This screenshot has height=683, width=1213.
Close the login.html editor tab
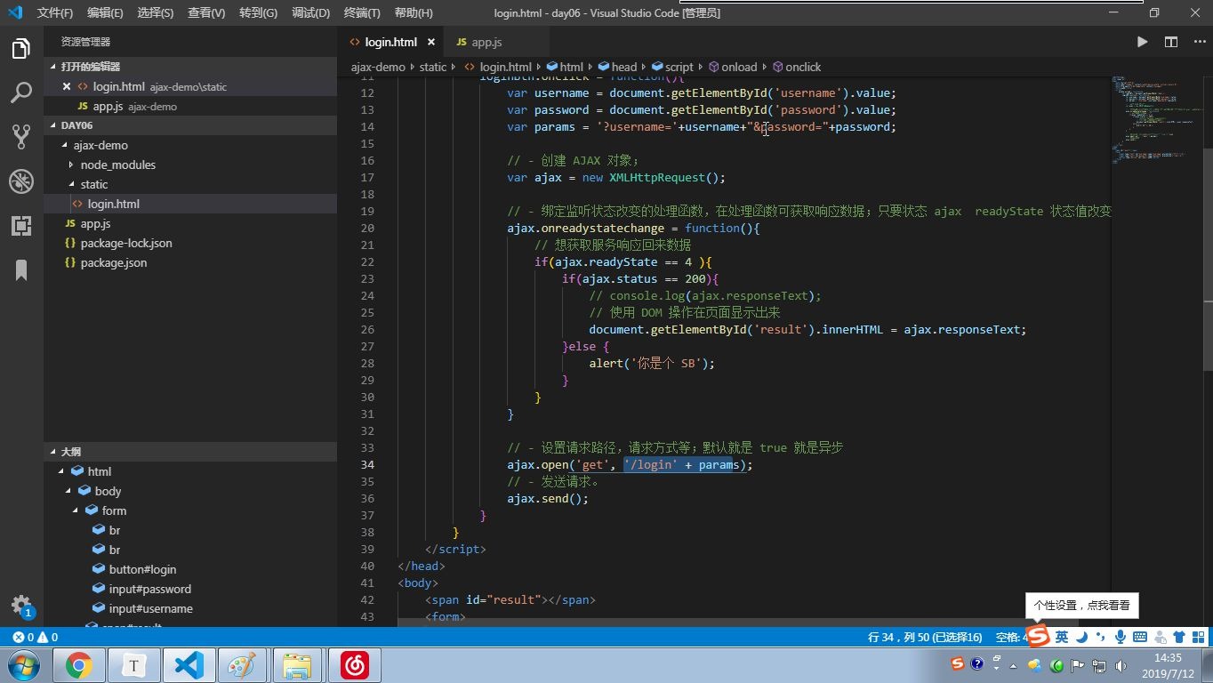click(431, 42)
